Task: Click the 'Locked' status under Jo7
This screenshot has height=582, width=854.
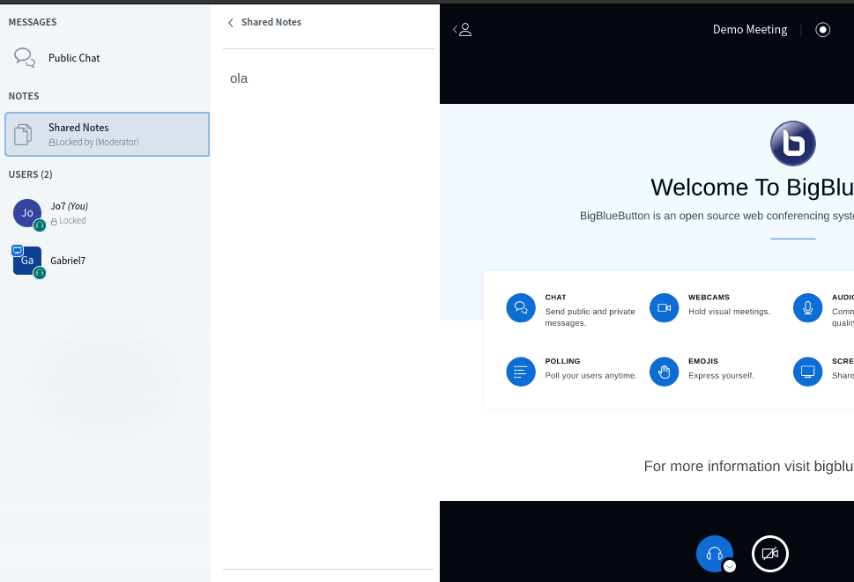Action: tap(69, 221)
